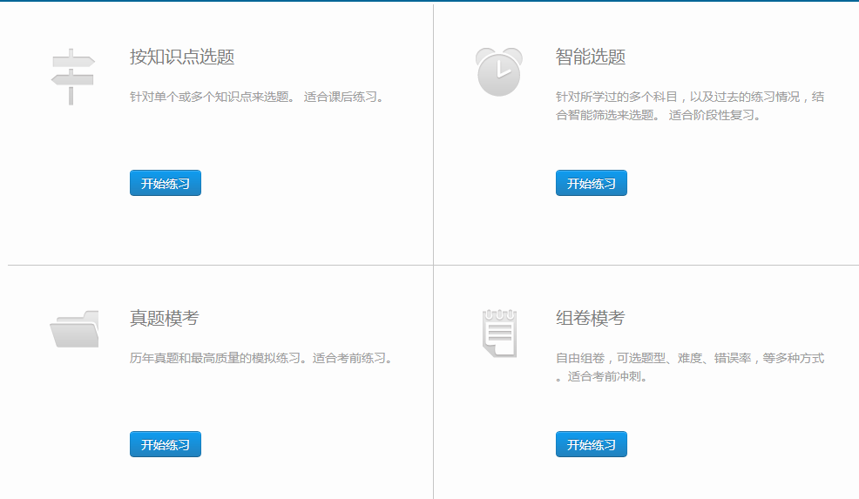The image size is (859, 499).
Task: Click the horizontal divider between the rows
Action: click(x=218, y=265)
